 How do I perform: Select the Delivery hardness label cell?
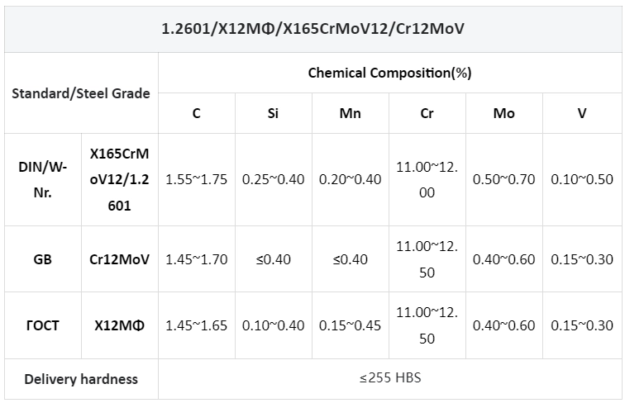pyautogui.click(x=81, y=379)
